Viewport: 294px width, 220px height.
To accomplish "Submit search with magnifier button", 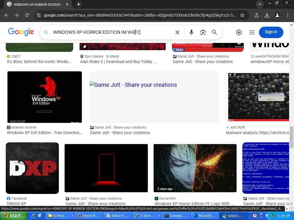I will [214, 32].
